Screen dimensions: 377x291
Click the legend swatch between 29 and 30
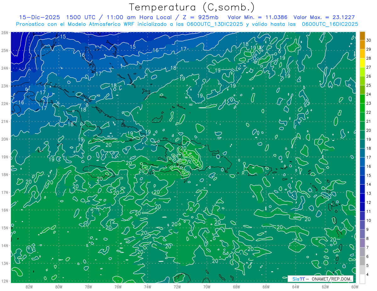point(362,45)
